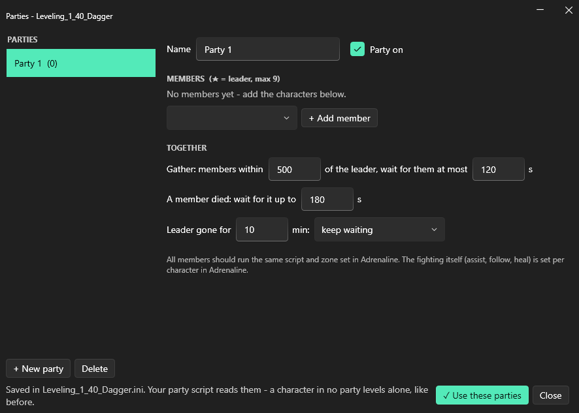Open the keep waiting dropdown
The image size is (579, 413).
[380, 230]
